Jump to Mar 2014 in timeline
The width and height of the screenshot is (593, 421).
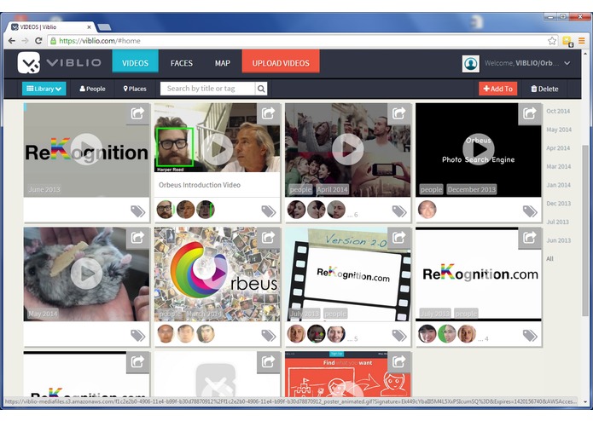tap(559, 166)
